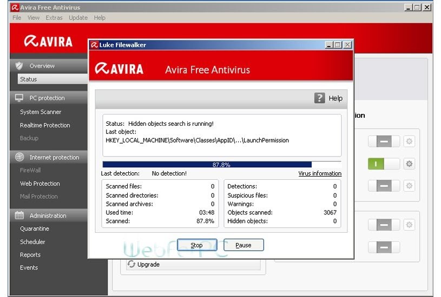The image size is (441, 297).
Task: Open the Virus information link
Action: pos(320,173)
